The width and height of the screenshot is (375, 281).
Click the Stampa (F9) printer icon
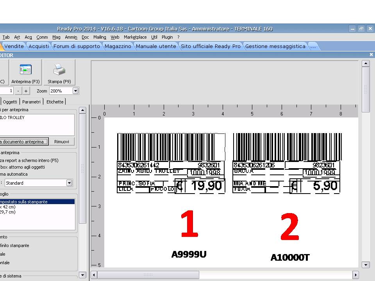tap(59, 73)
